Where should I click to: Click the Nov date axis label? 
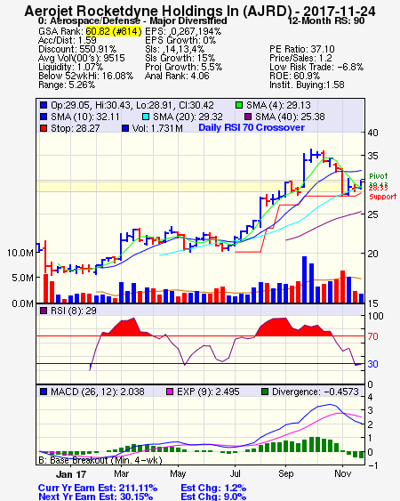pos(342,473)
